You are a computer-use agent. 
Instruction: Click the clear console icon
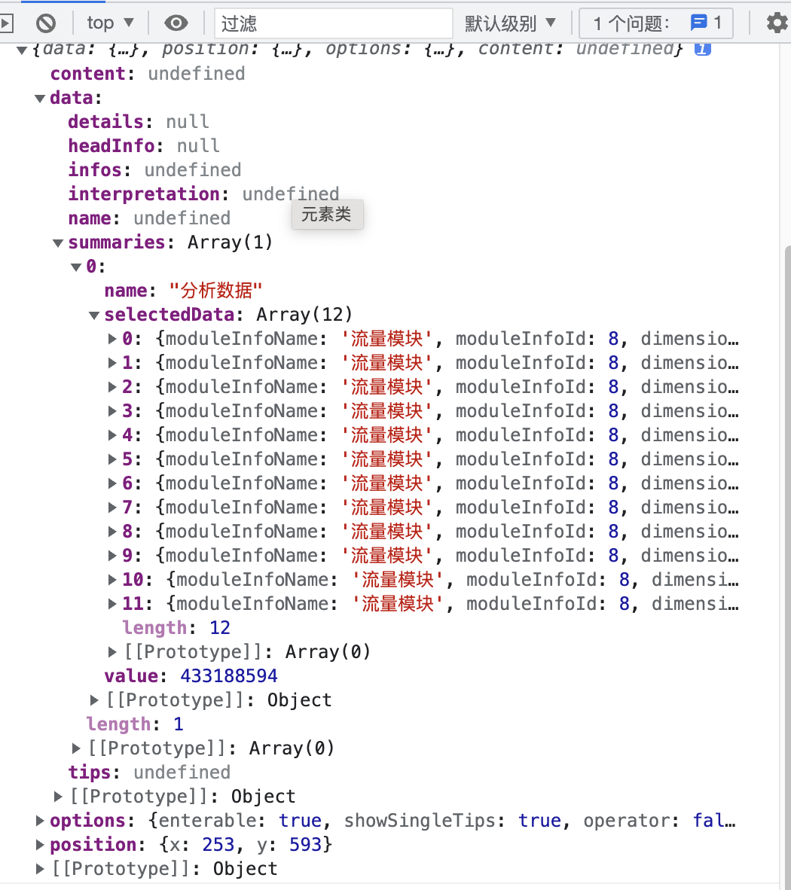tap(46, 23)
